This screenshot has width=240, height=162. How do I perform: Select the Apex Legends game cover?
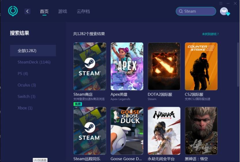(x=127, y=66)
